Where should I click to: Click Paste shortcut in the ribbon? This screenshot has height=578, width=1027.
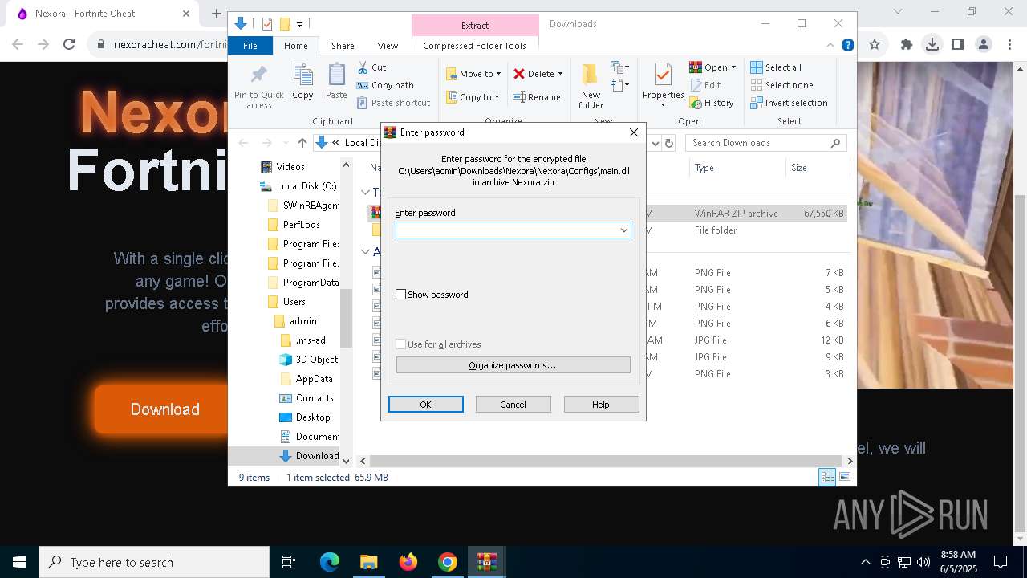click(x=393, y=103)
